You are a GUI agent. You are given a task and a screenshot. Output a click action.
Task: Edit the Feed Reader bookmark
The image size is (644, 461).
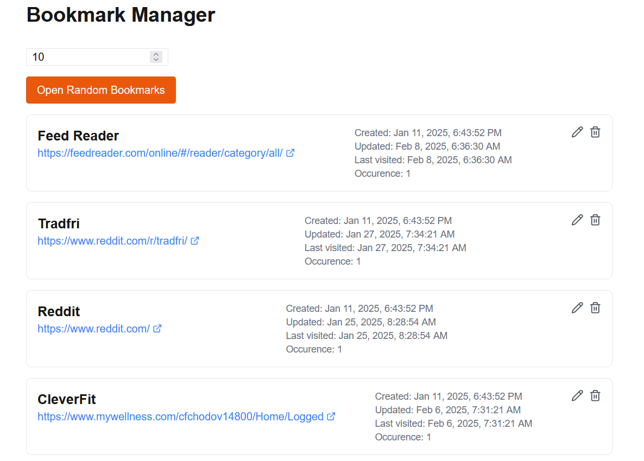point(577,132)
